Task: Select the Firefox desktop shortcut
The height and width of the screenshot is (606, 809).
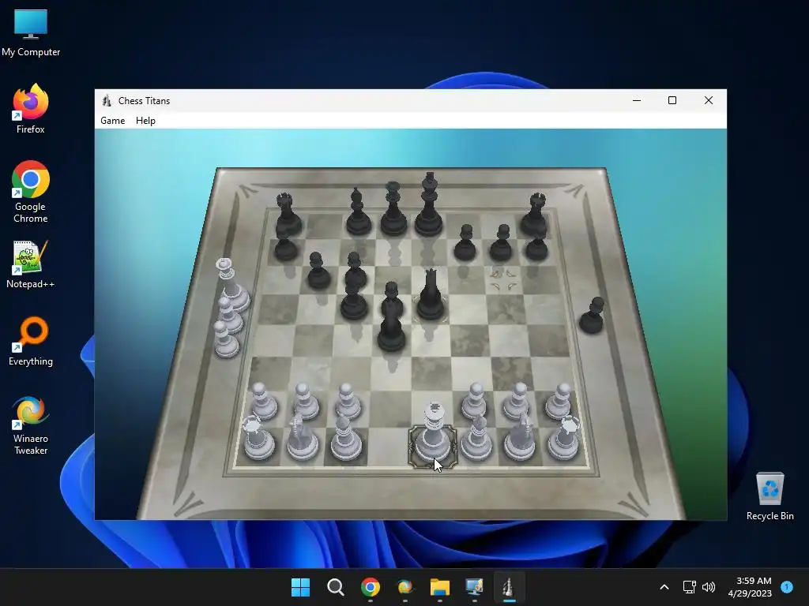Action: pos(31,109)
